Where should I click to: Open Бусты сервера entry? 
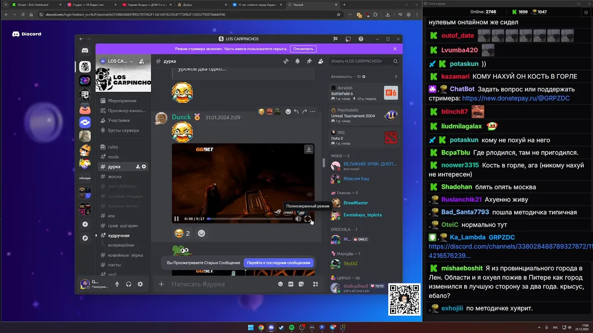pos(123,130)
